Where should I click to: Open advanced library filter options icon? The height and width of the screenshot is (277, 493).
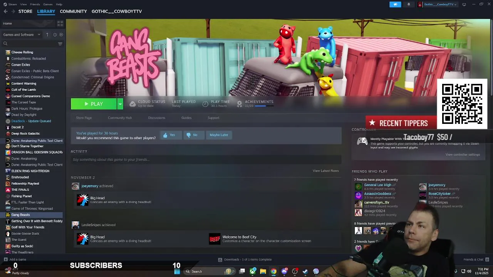[x=60, y=43]
